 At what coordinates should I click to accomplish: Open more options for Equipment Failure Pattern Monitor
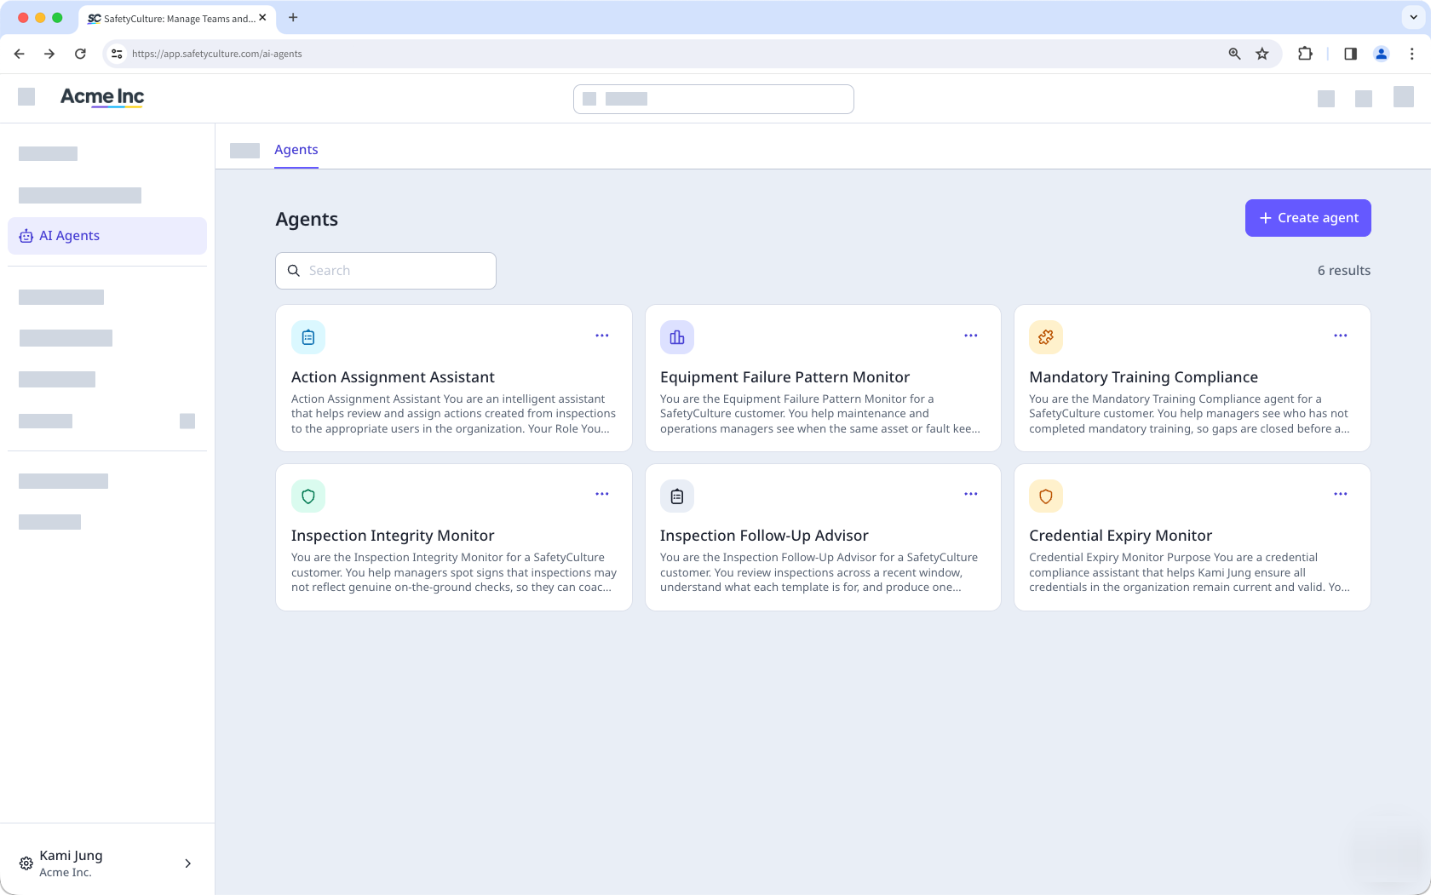pos(971,336)
